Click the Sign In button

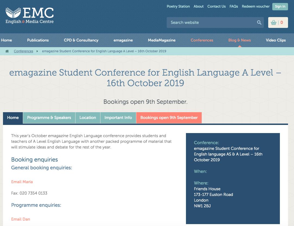point(280,7)
